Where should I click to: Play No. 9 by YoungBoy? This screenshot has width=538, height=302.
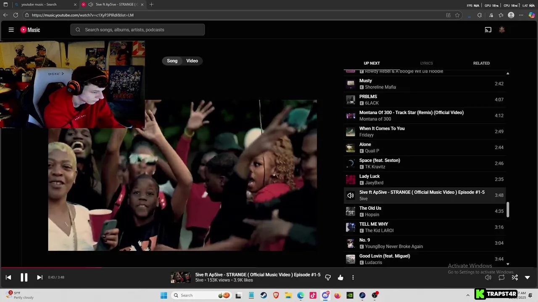pyautogui.click(x=425, y=243)
